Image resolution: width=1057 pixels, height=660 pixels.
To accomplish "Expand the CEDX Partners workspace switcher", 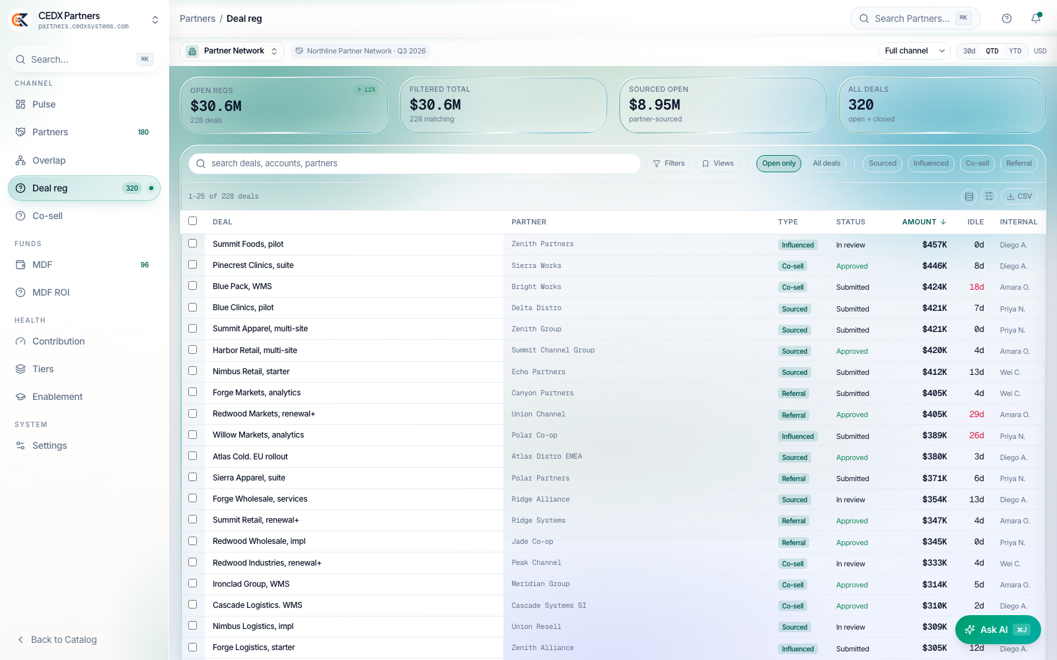I will coord(155,20).
